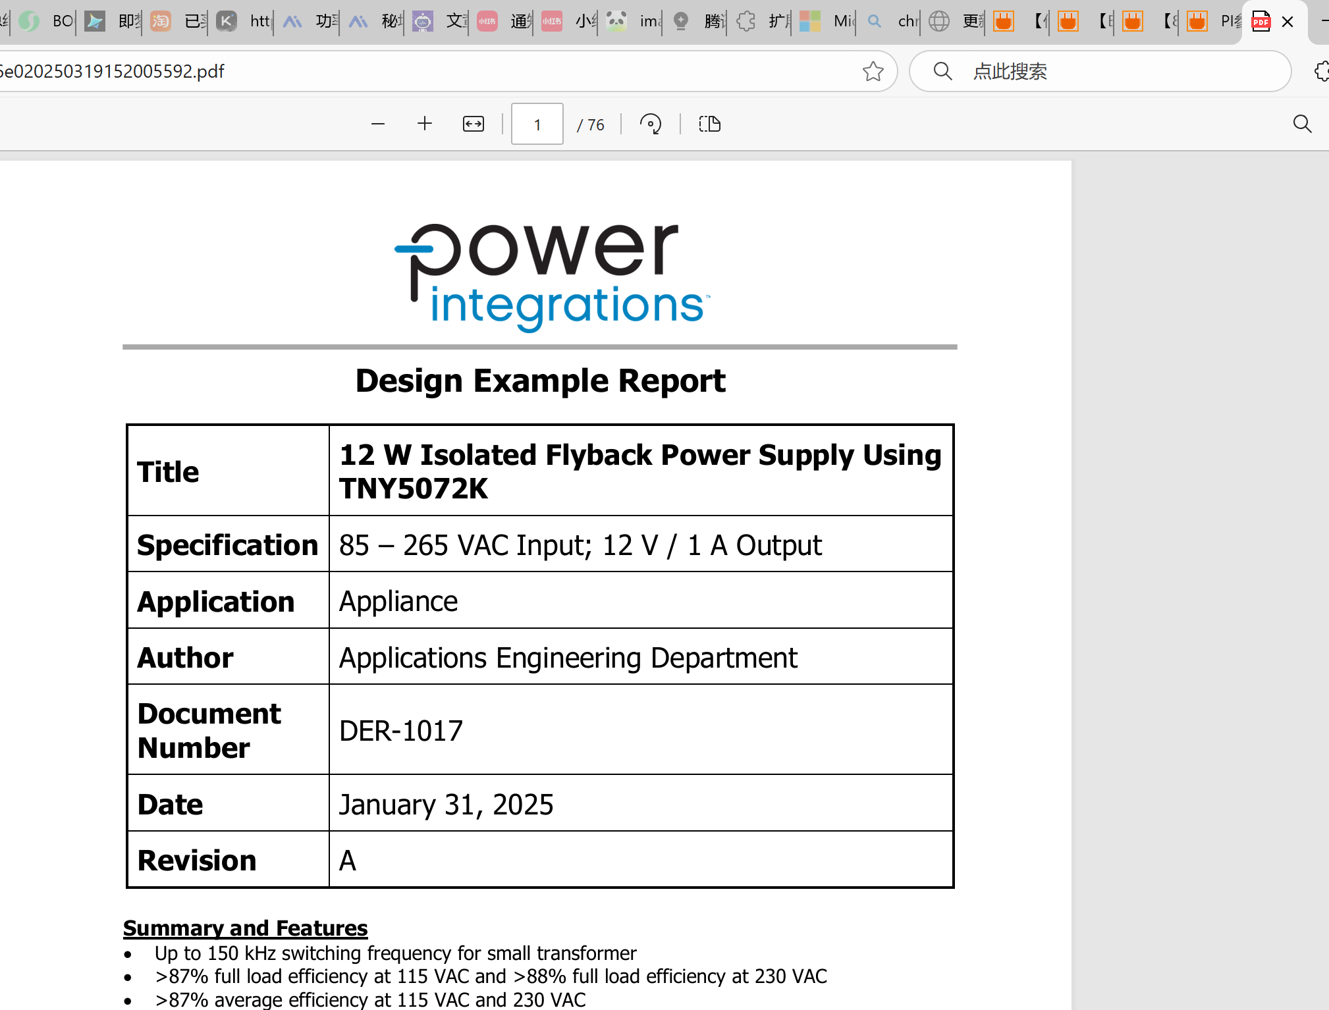The height and width of the screenshot is (1010, 1329).
Task: Rotate the PDF page
Action: click(651, 124)
